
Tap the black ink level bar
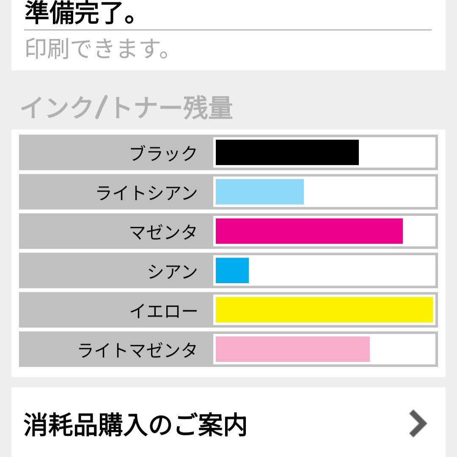point(287,152)
